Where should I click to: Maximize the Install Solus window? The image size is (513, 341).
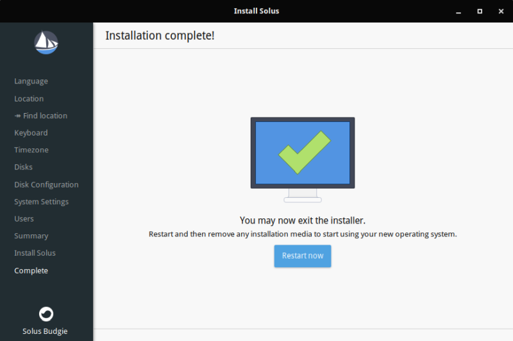(480, 11)
